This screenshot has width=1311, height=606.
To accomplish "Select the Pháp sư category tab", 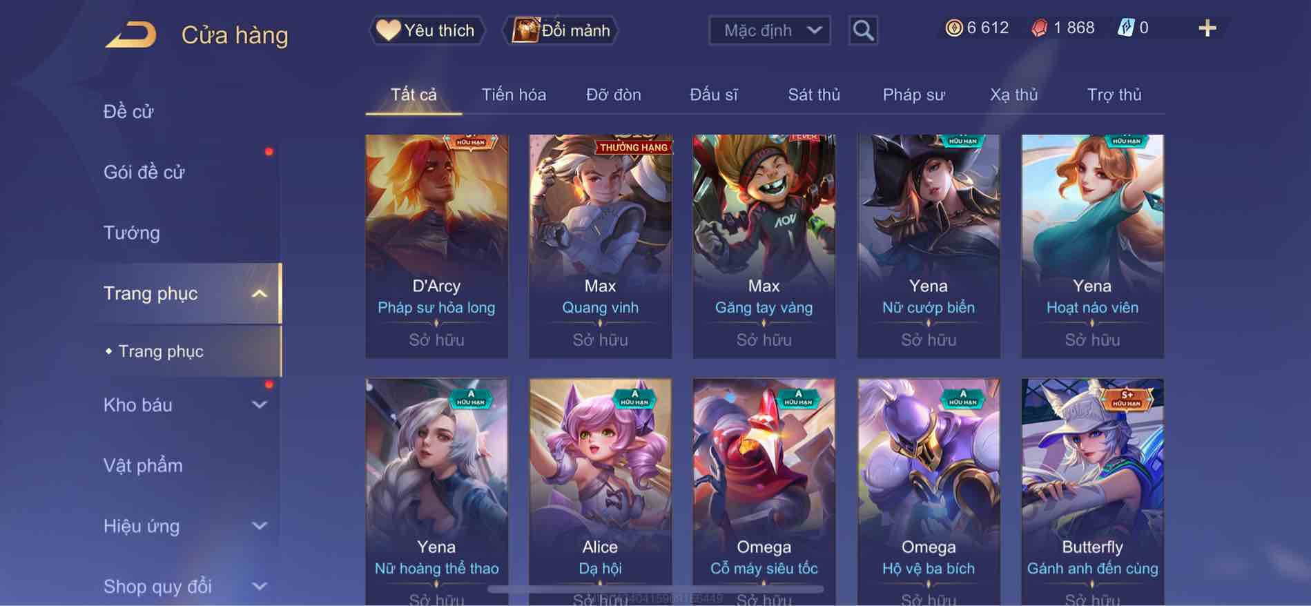I will pyautogui.click(x=913, y=95).
